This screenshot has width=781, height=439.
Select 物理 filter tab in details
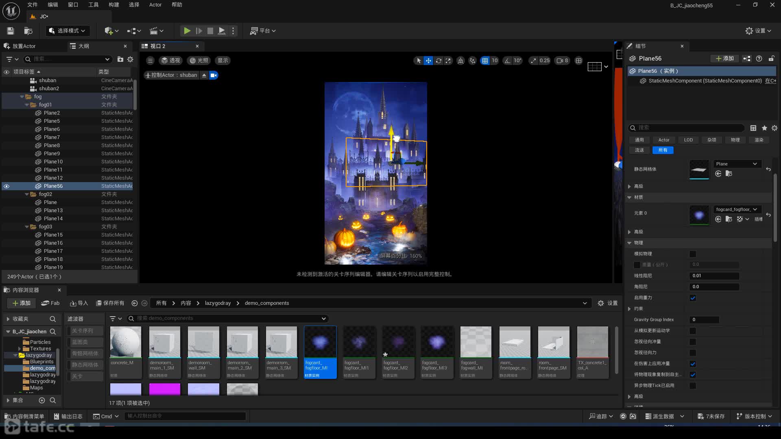735,140
